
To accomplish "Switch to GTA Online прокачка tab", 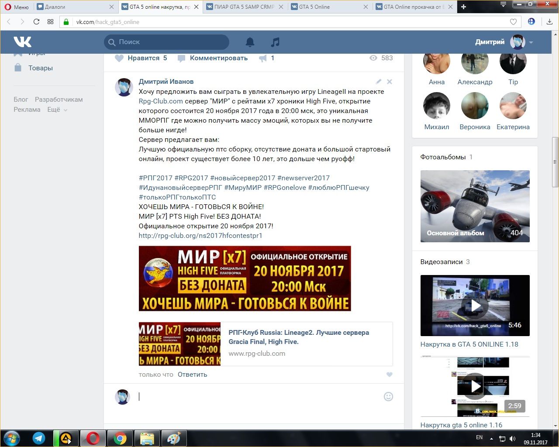I will (x=414, y=7).
